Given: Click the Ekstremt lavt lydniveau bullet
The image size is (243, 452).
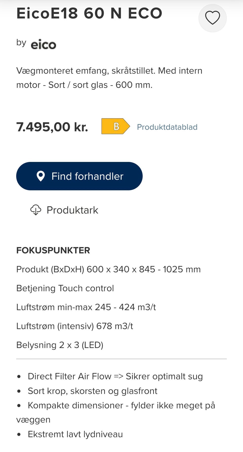Looking at the screenshot, I should click(75, 434).
